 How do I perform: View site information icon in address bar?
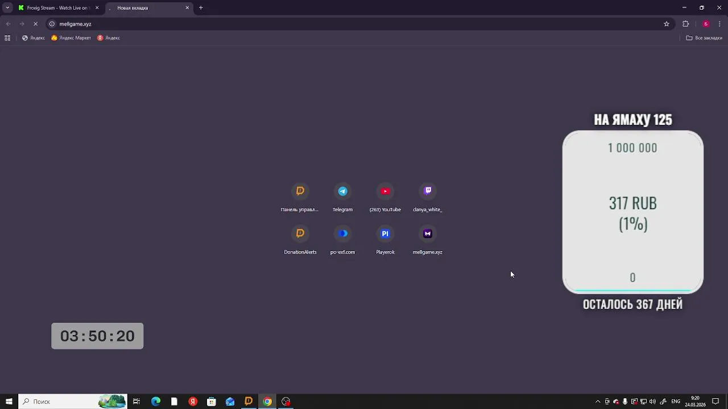coord(52,24)
